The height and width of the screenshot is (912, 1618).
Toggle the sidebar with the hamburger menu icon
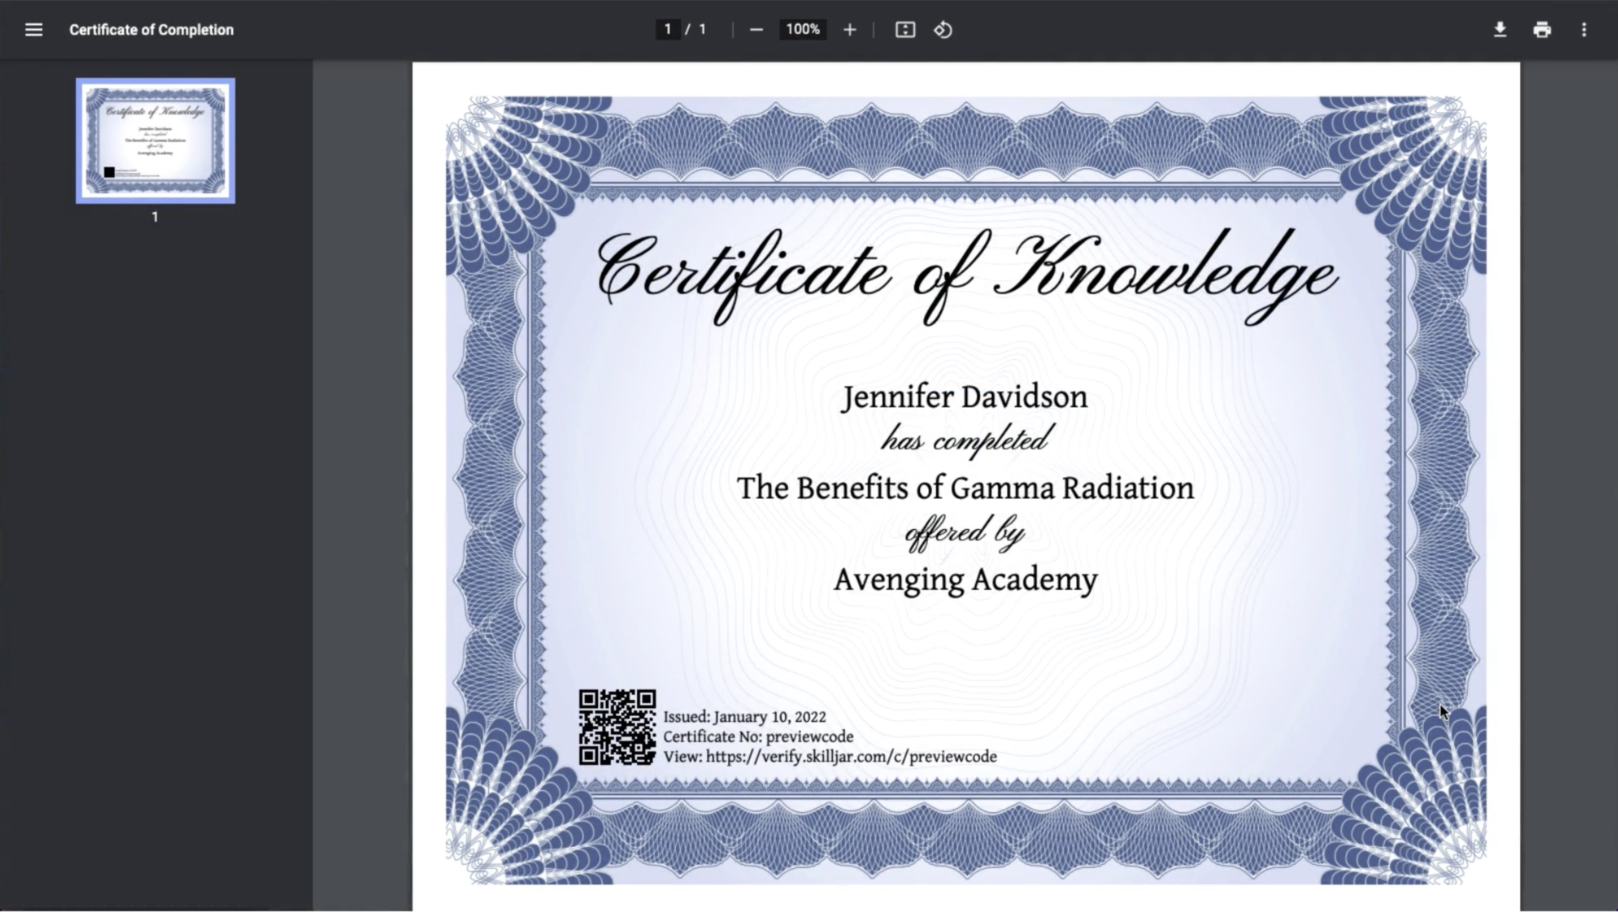tap(33, 30)
